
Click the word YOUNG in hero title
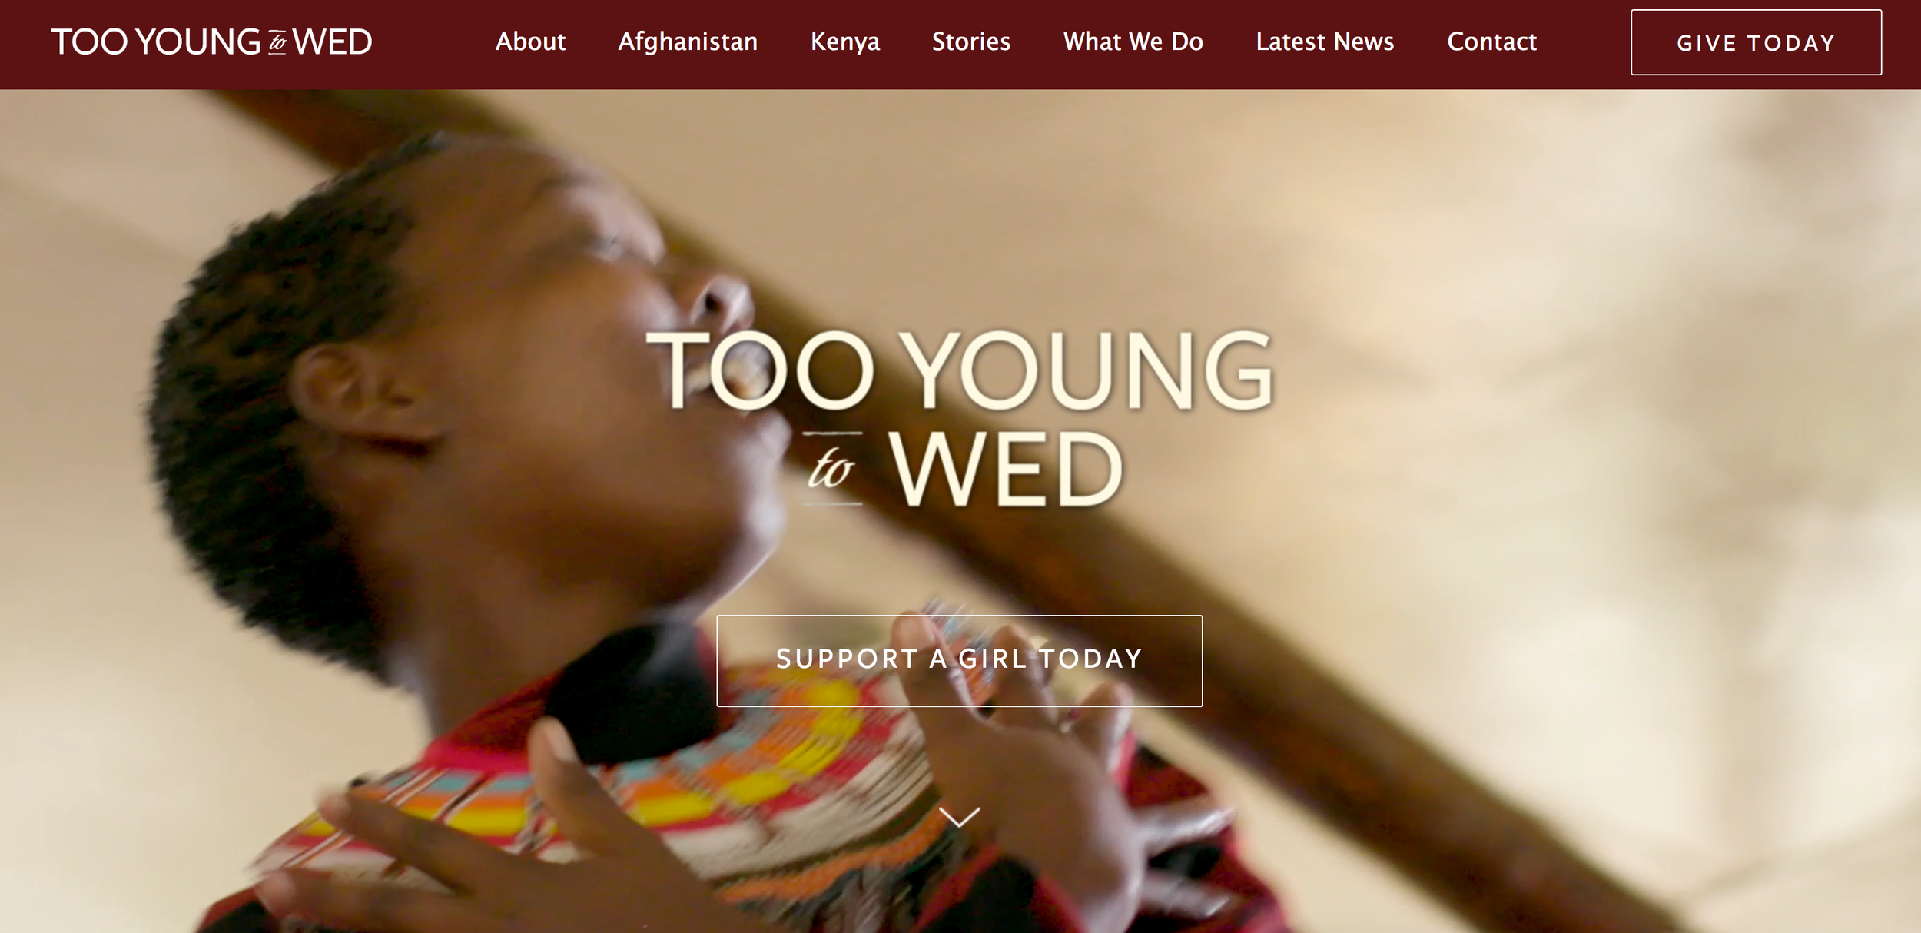(1087, 370)
